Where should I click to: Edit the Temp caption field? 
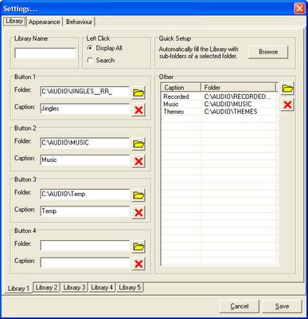(x=85, y=211)
